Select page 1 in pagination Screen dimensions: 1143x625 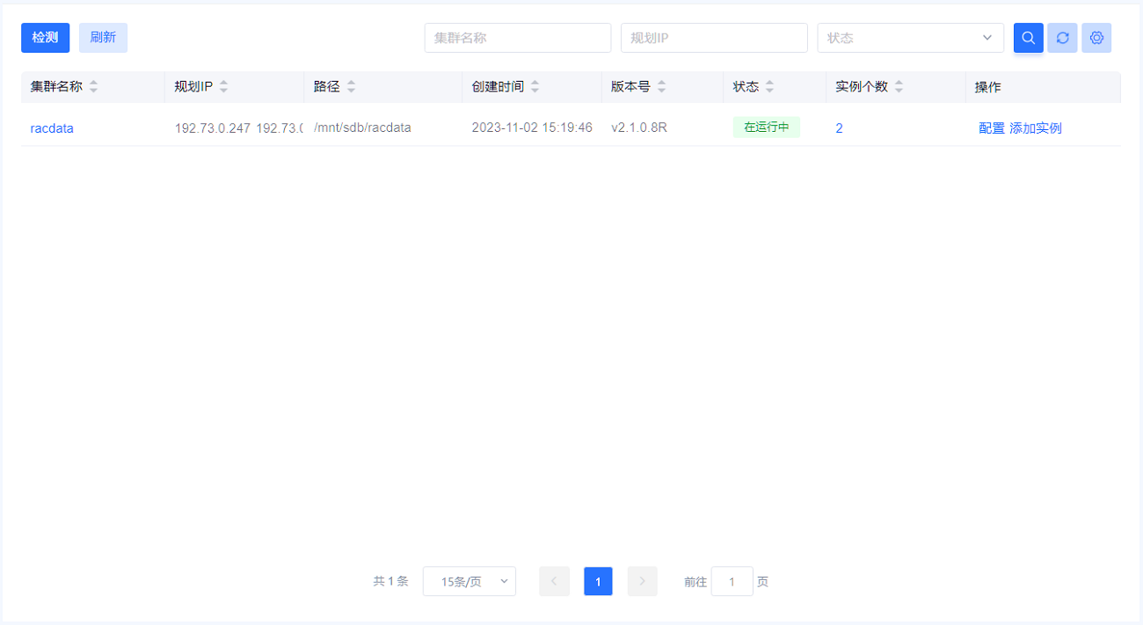[598, 581]
